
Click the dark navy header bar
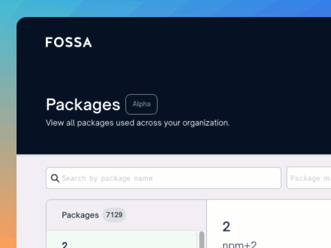(207, 67)
